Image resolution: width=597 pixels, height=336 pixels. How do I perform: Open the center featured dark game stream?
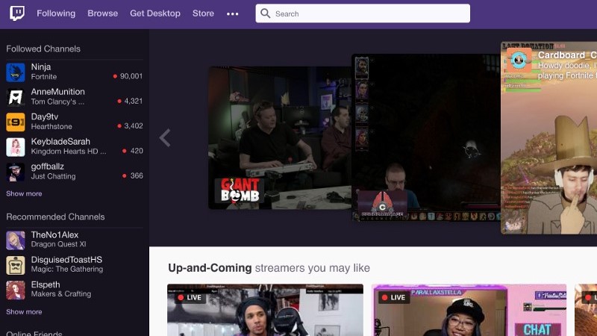(x=425, y=137)
